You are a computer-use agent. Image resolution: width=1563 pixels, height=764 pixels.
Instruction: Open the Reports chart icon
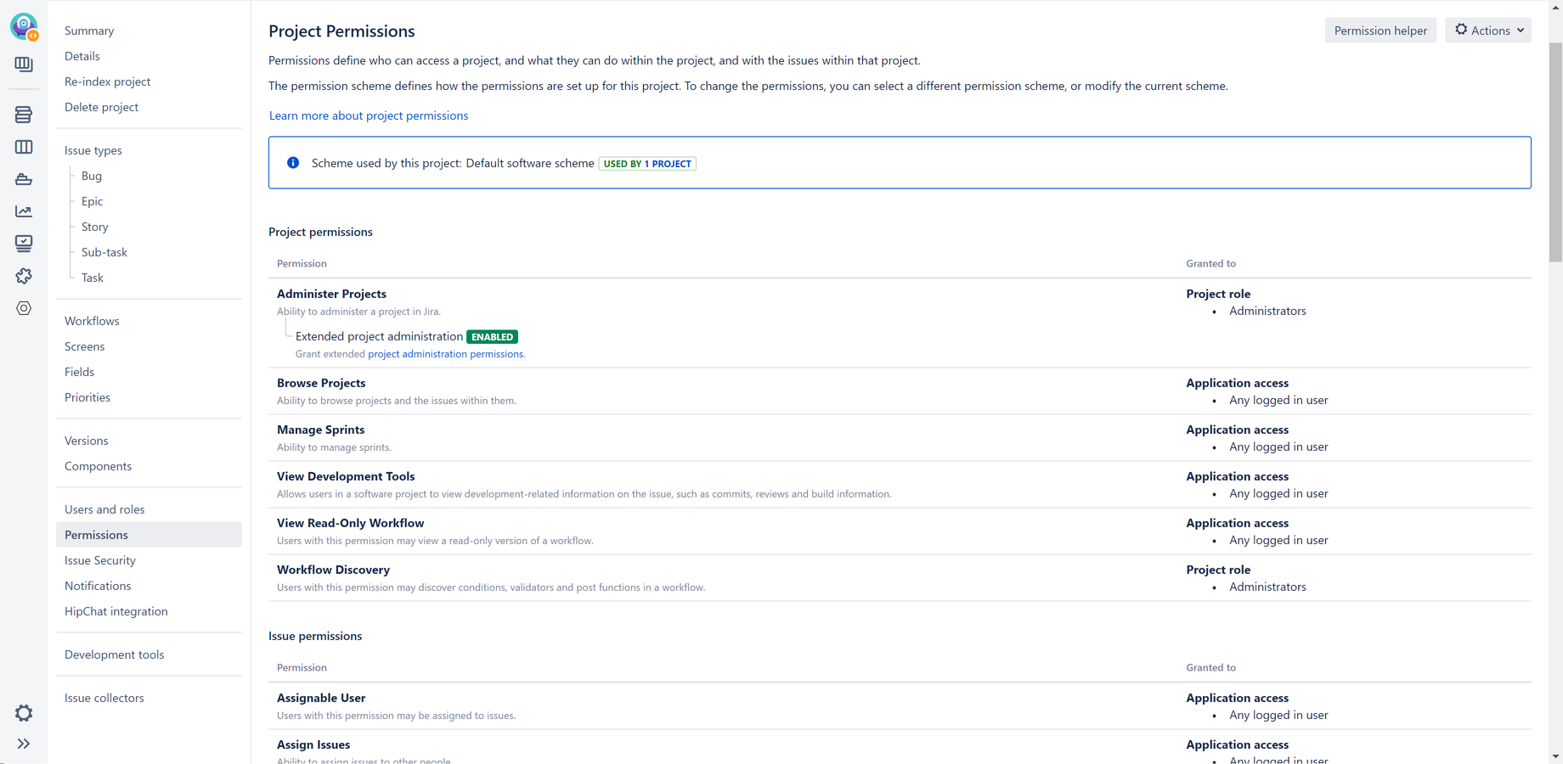point(24,211)
